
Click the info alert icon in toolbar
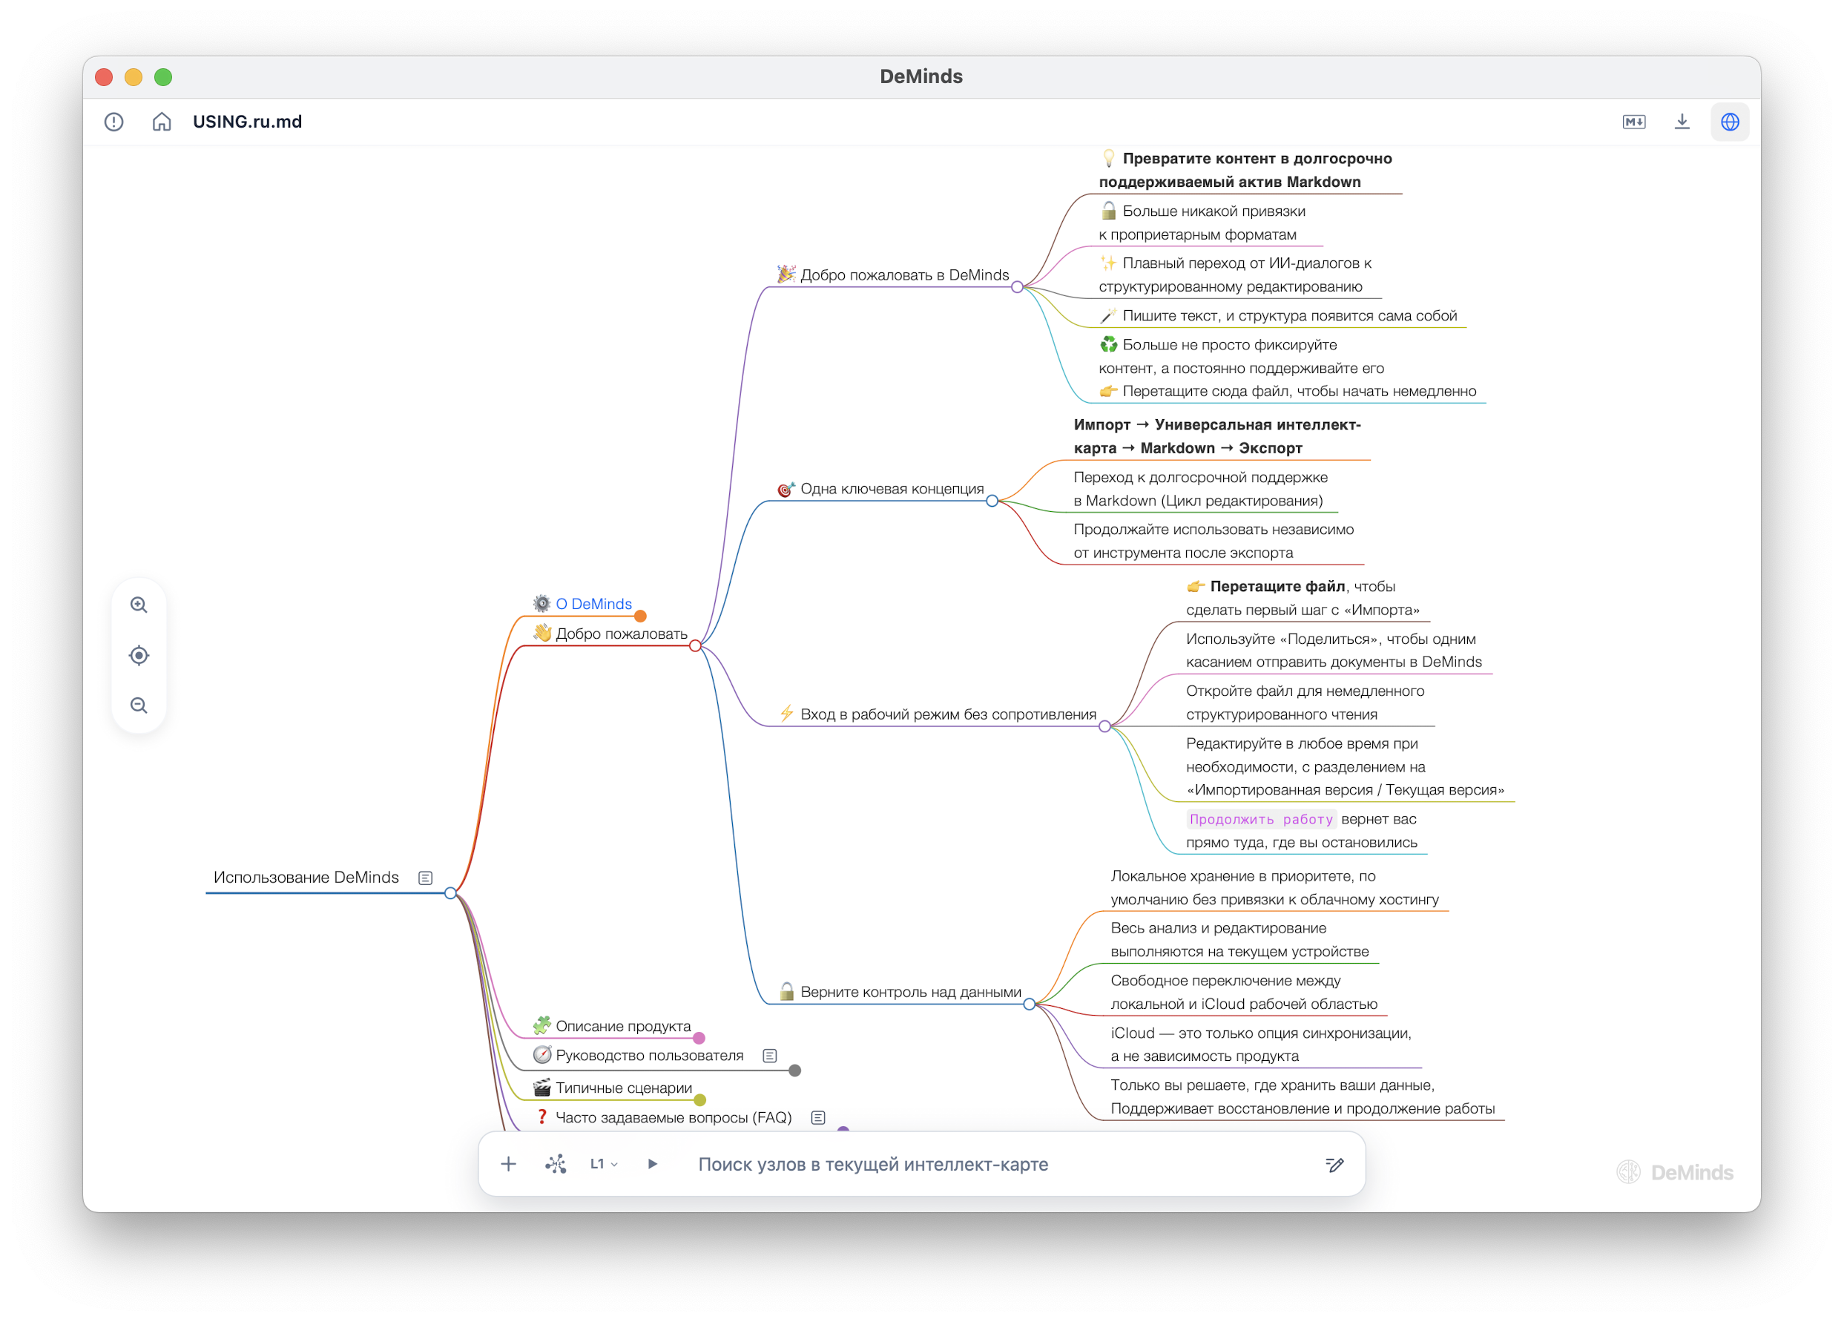tap(113, 122)
